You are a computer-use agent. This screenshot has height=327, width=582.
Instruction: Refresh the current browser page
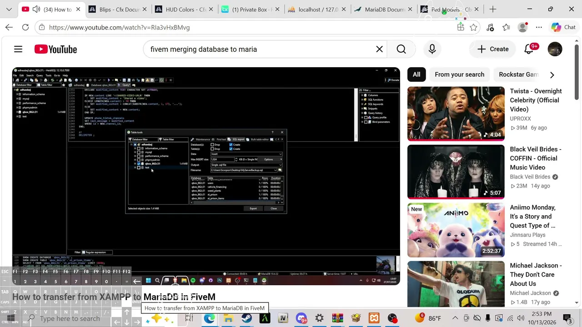pos(25,27)
